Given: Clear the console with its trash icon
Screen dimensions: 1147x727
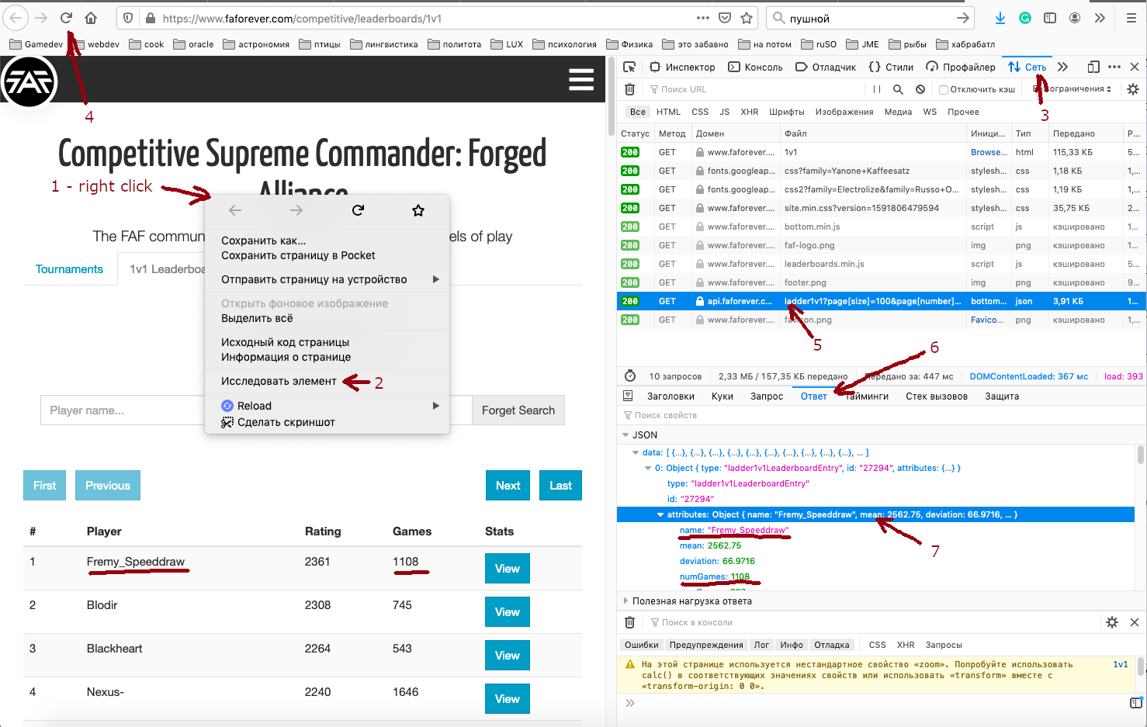Looking at the screenshot, I should 629,622.
